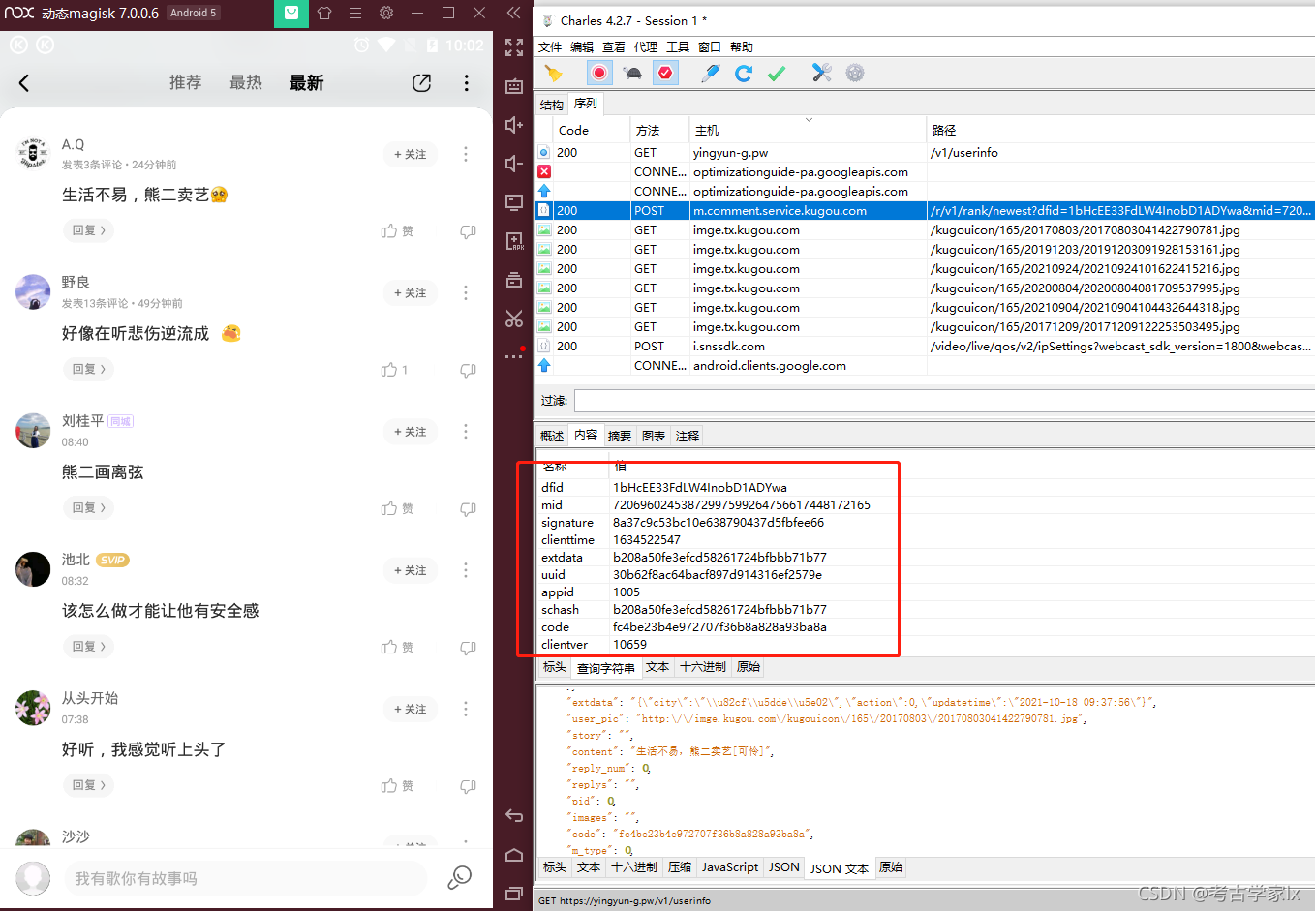1315x911 pixels.
Task: Open Nox keyboard mapping in the sidebar
Action: 514,86
